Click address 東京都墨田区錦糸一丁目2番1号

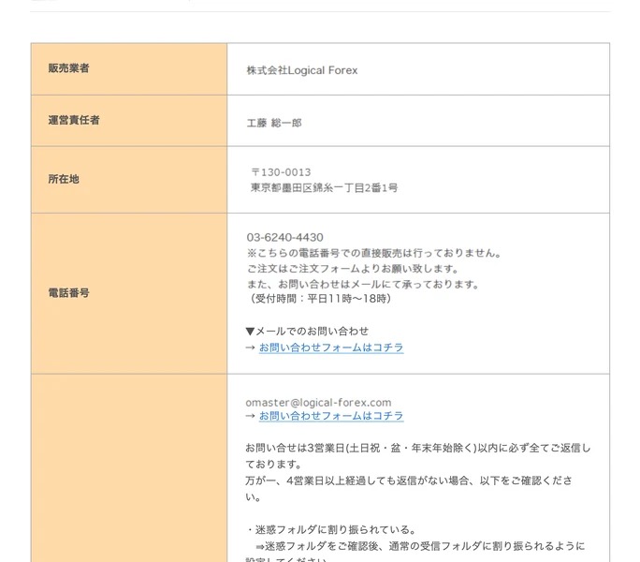(324, 187)
